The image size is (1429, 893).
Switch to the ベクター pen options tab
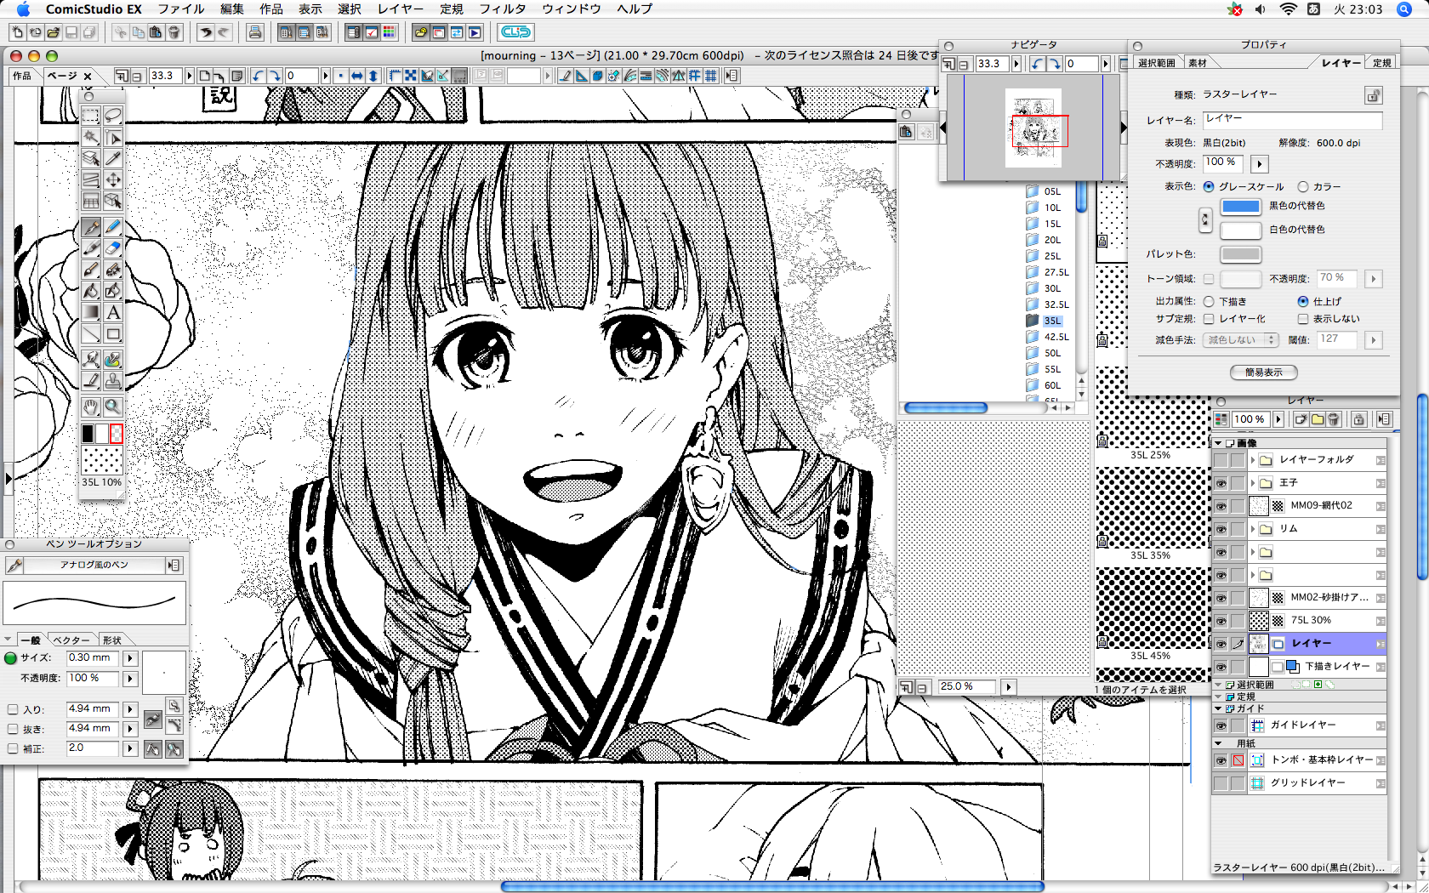71,640
